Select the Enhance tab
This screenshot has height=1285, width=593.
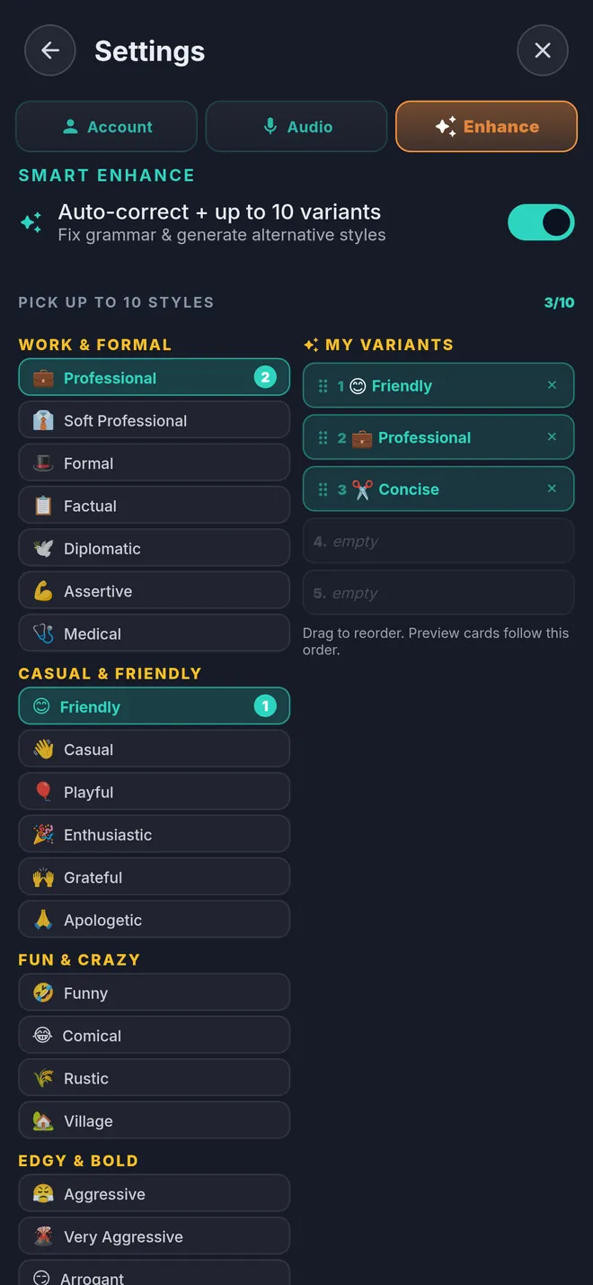click(486, 127)
